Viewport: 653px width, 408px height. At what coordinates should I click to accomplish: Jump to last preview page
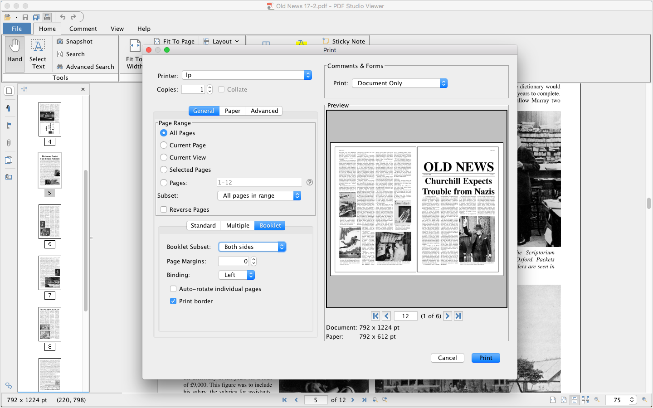[x=458, y=316]
